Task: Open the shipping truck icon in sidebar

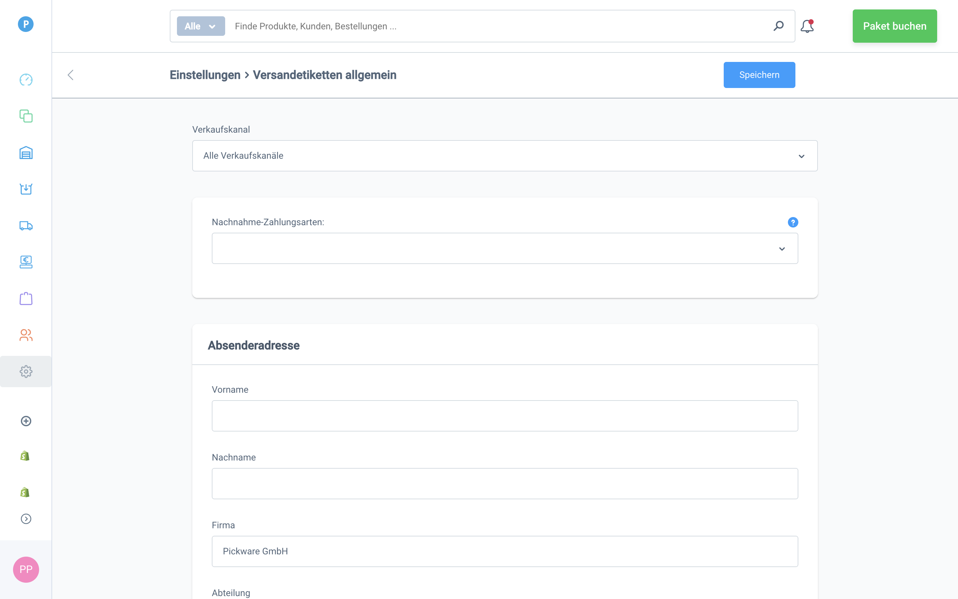Action: click(x=26, y=226)
